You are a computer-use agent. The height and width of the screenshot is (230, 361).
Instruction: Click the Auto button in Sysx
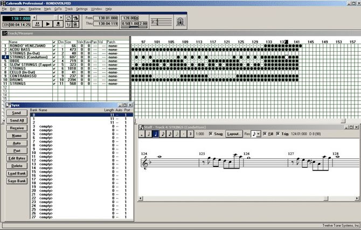pyautogui.click(x=17, y=143)
